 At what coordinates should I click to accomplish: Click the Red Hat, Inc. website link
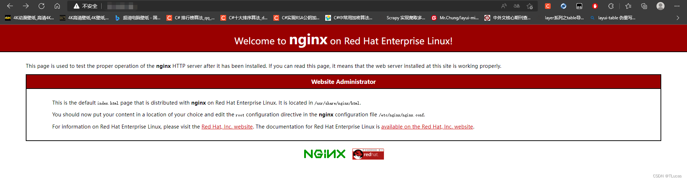pyautogui.click(x=227, y=127)
